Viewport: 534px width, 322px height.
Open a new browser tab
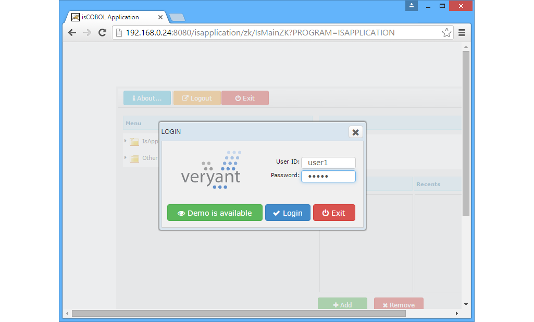point(177,17)
